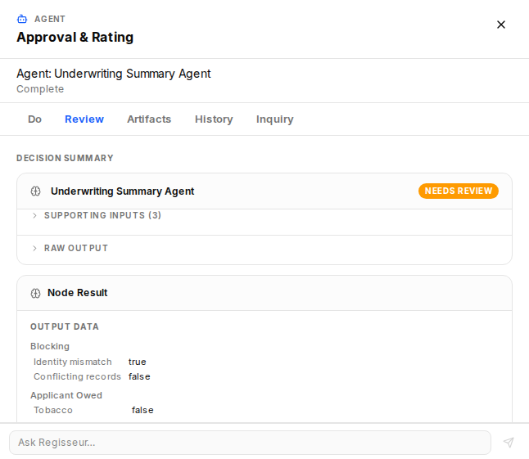The height and width of the screenshot is (459, 529).
Task: Go to the Inquiry tab
Action: tap(275, 119)
